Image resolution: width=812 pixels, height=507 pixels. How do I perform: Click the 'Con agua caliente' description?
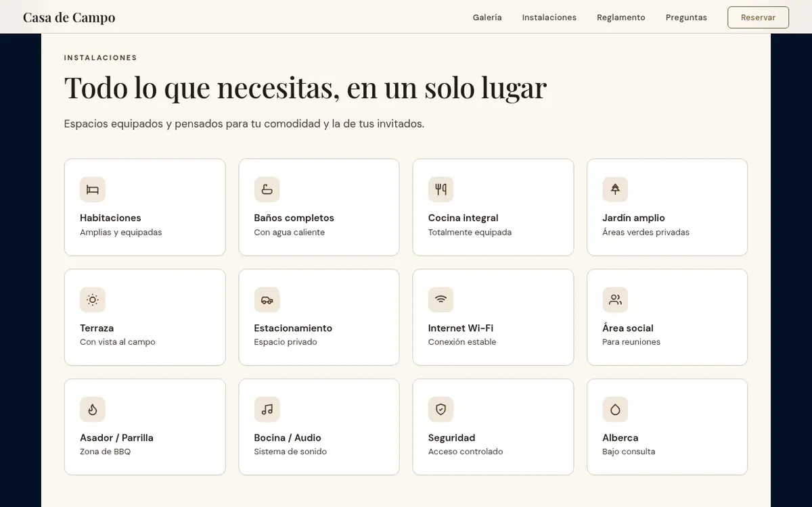pyautogui.click(x=290, y=232)
